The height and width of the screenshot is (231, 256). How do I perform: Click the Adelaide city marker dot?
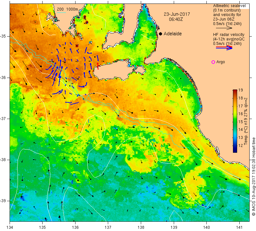(161, 34)
